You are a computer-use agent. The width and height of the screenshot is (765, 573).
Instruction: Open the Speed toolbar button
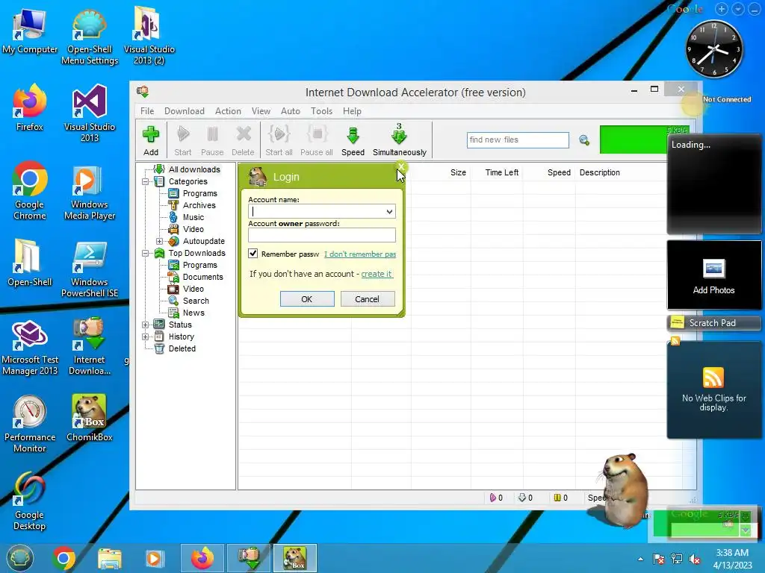pos(353,140)
